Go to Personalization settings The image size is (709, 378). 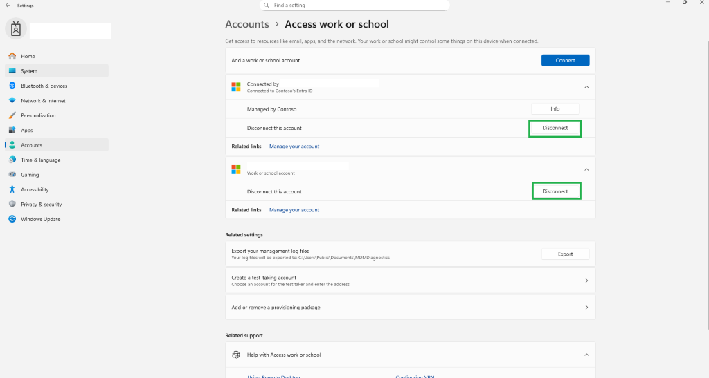pyautogui.click(x=57, y=115)
